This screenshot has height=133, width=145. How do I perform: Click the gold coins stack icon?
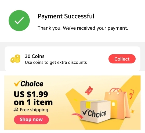click(x=15, y=59)
